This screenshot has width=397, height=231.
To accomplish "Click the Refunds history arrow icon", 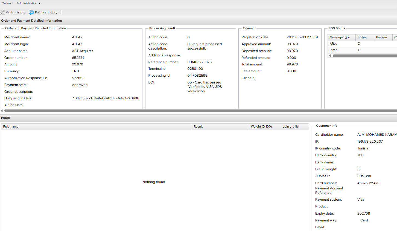I will (x=31, y=12).
